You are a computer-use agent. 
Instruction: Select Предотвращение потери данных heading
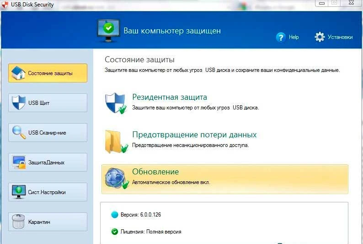tap(194, 135)
